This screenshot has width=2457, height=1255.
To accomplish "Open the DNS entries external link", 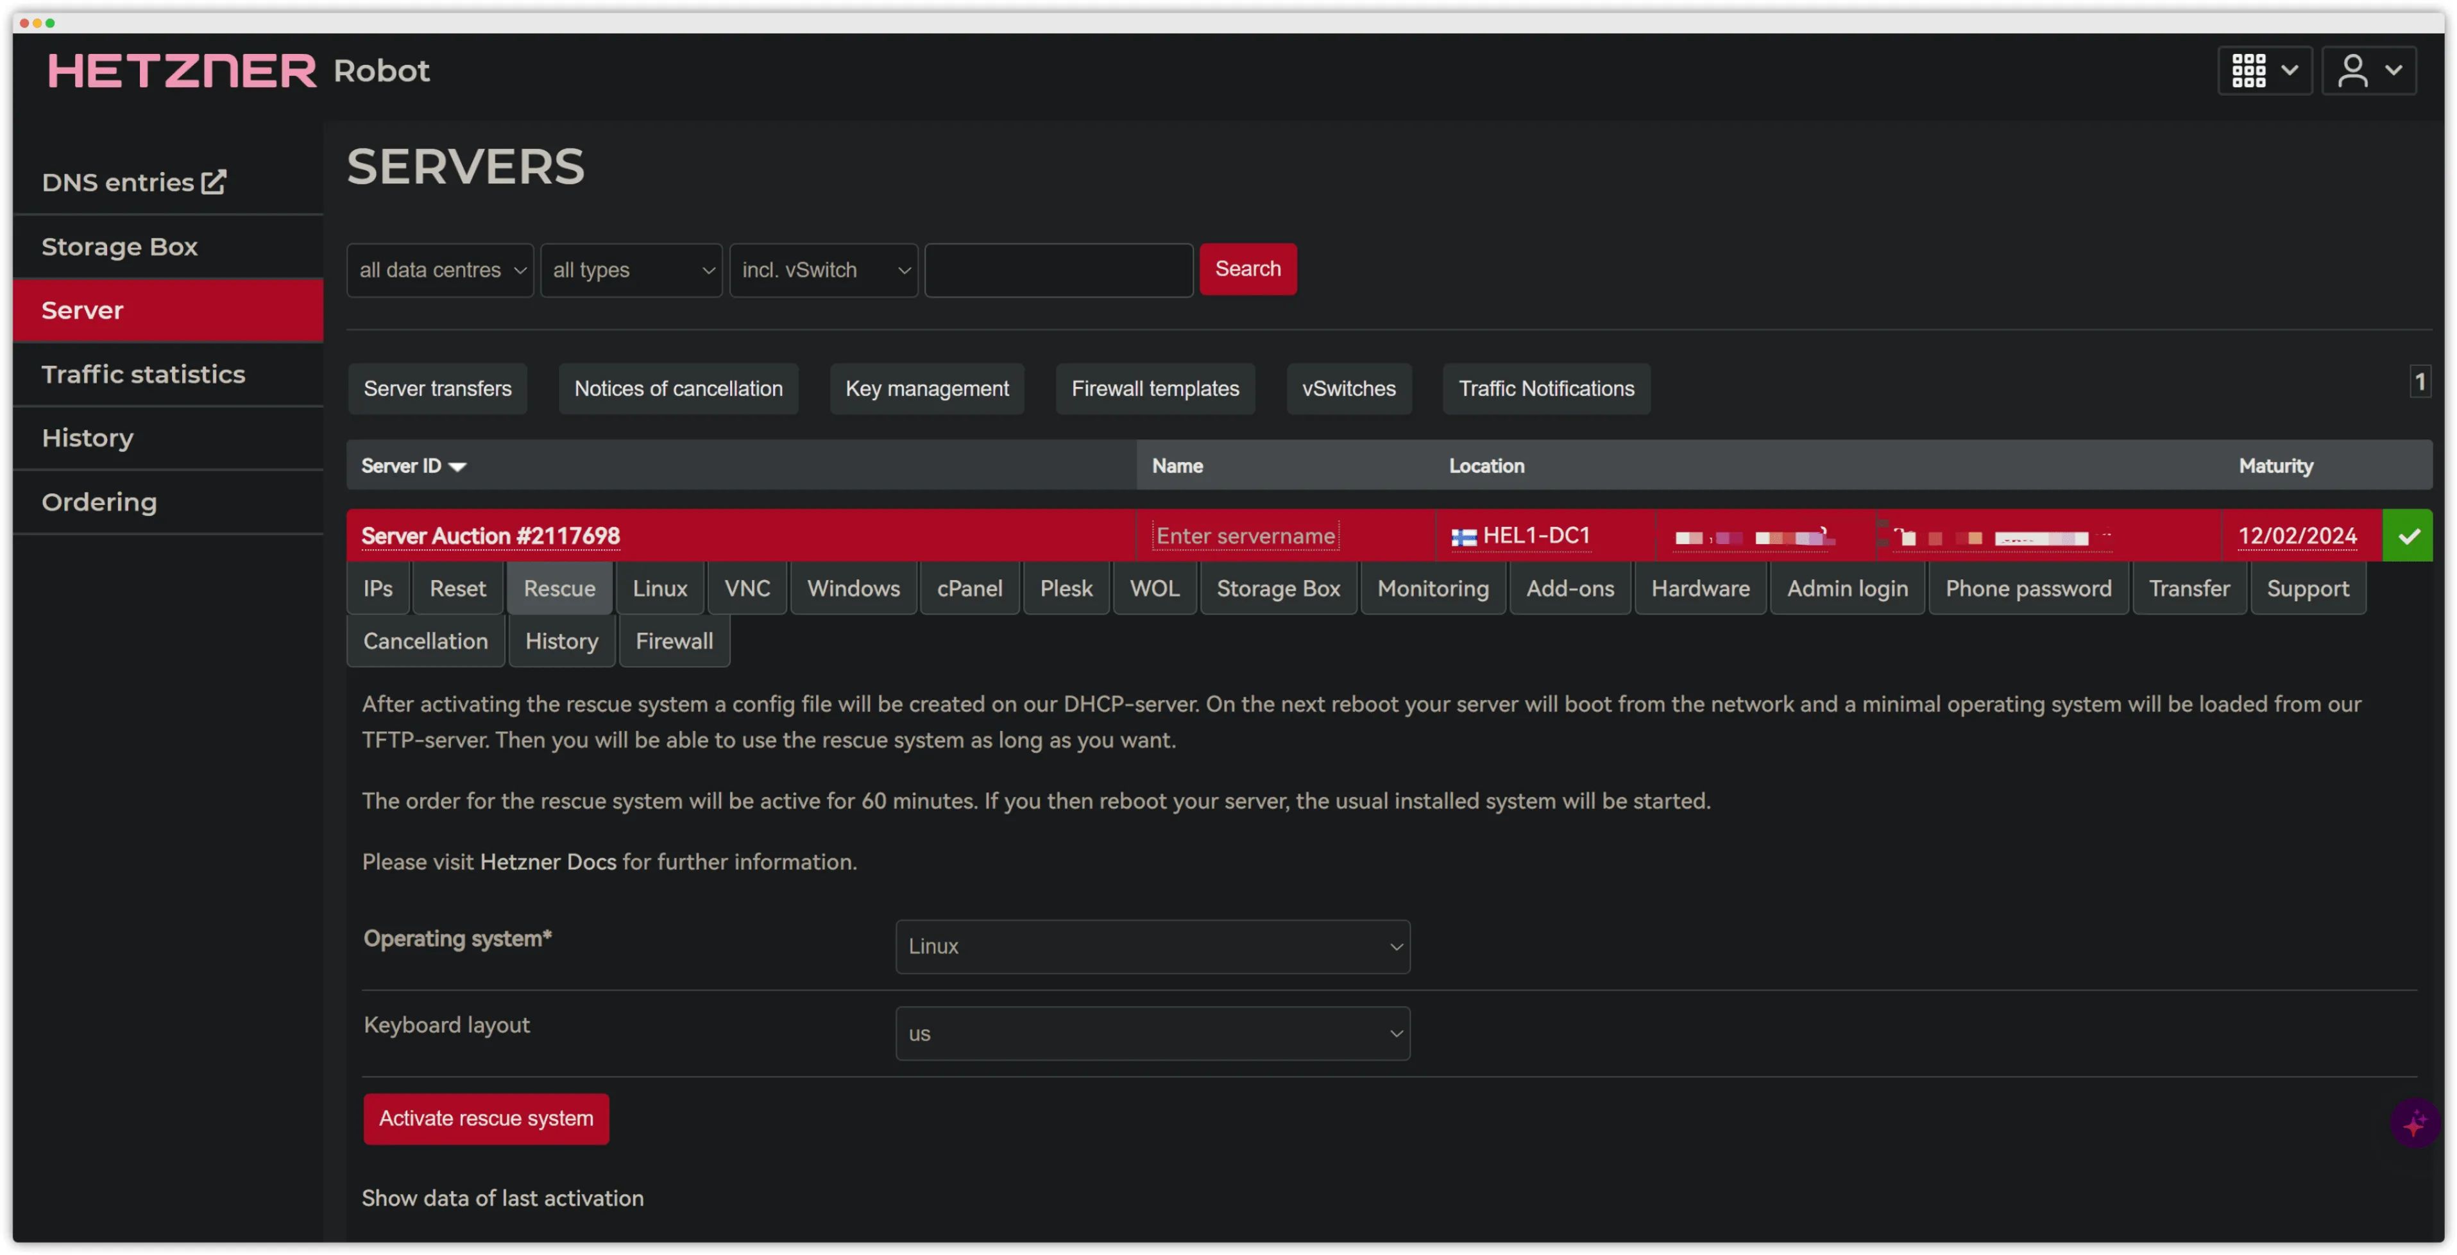I will (133, 182).
